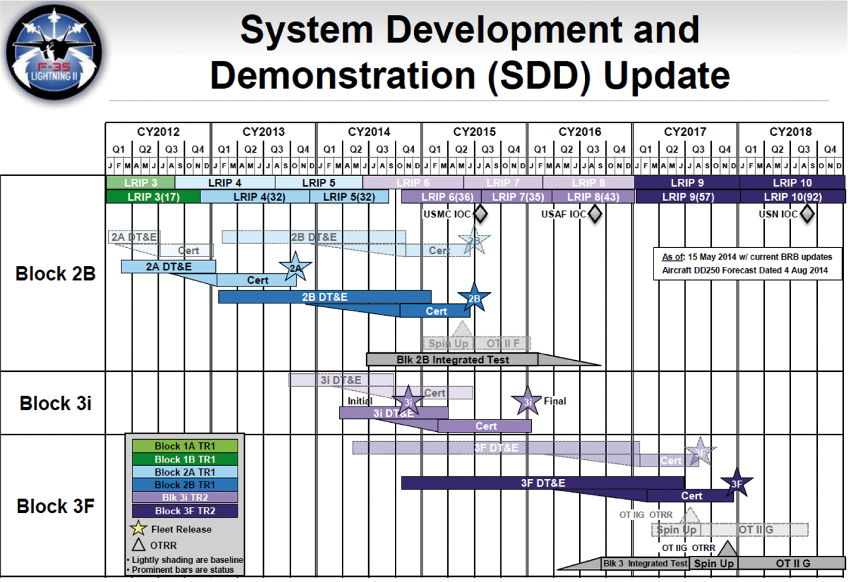Click the 3i star labeled Initial
The image size is (848, 582).
407,401
